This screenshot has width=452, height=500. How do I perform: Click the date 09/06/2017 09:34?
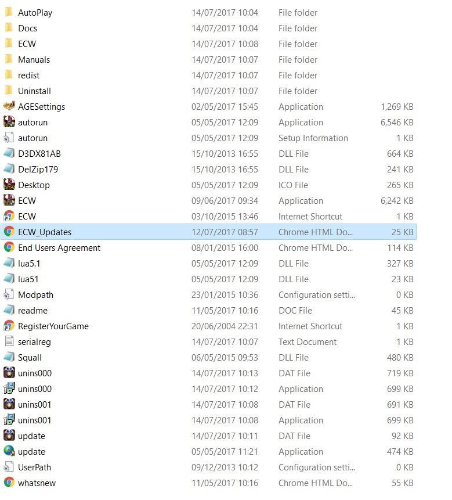point(225,201)
